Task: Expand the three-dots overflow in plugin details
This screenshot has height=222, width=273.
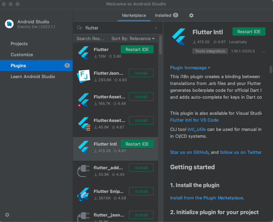Action: pyautogui.click(x=264, y=51)
